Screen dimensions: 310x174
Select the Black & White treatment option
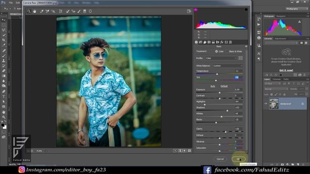(234, 52)
